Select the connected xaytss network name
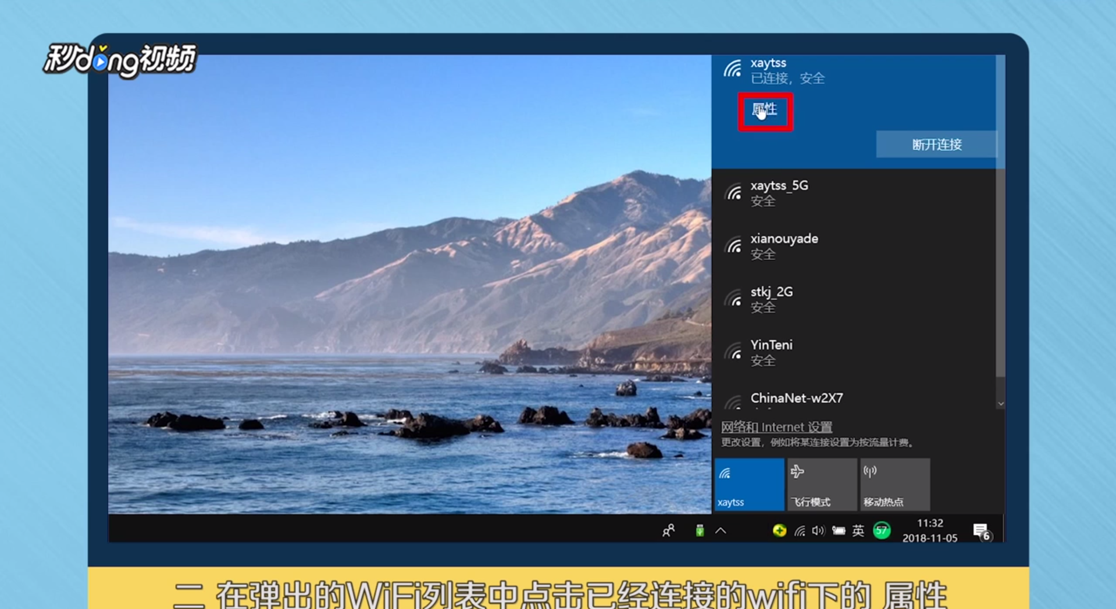 pyautogui.click(x=768, y=63)
